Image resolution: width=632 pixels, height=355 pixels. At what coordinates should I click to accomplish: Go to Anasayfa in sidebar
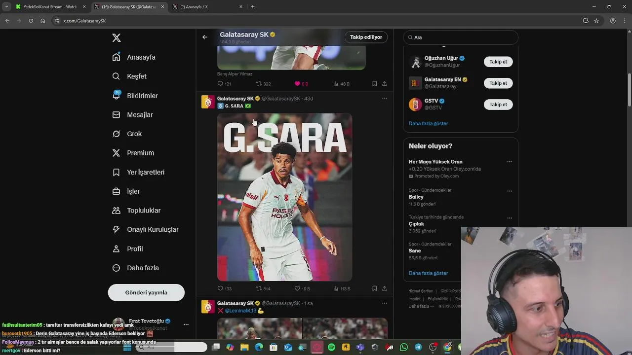pyautogui.click(x=134, y=57)
